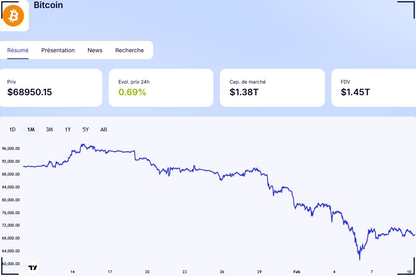Display All-time chart range
The image size is (416, 276).
104,129
